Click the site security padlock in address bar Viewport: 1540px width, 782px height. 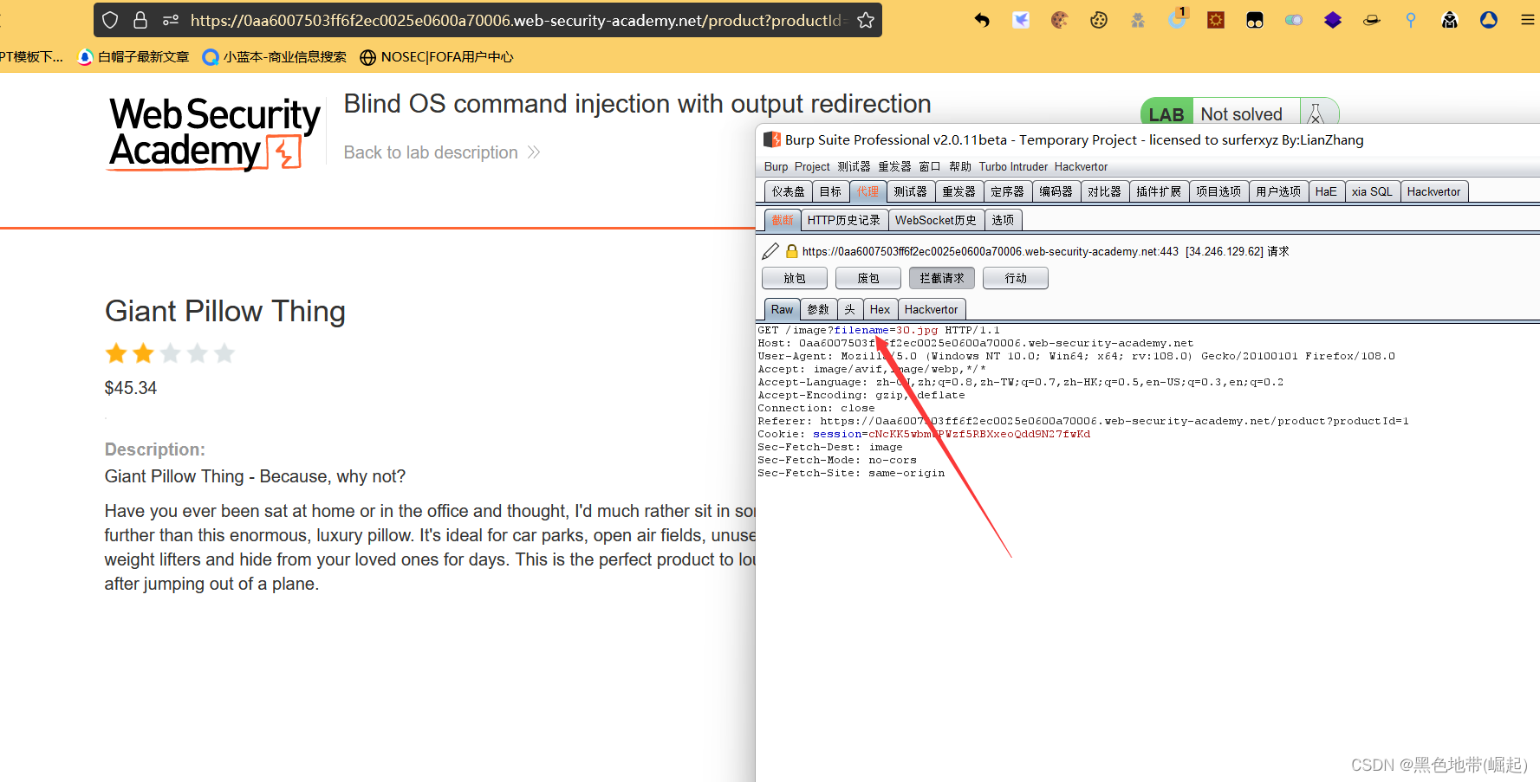pyautogui.click(x=140, y=20)
